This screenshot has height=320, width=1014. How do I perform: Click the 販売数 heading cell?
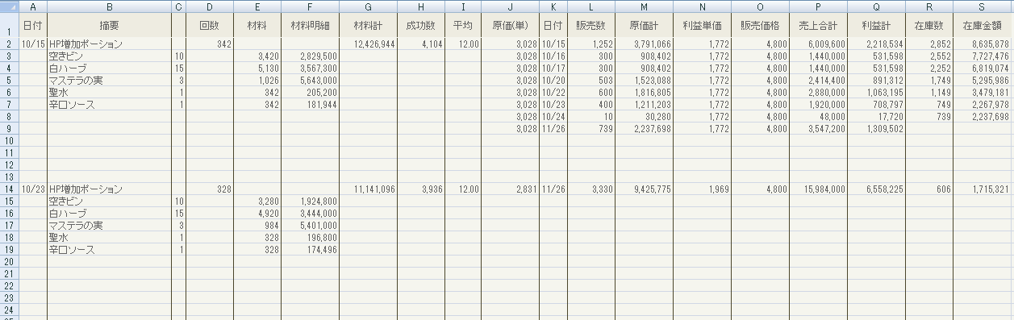[591, 25]
